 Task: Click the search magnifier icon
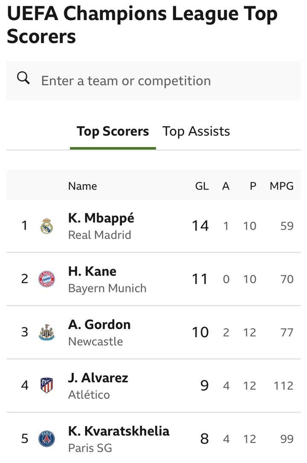pyautogui.click(x=23, y=79)
